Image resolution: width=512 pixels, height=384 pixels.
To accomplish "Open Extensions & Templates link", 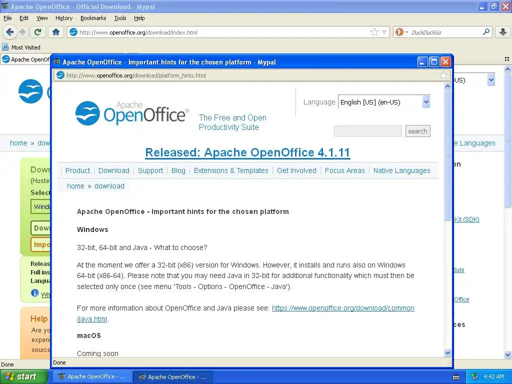I will coord(231,170).
